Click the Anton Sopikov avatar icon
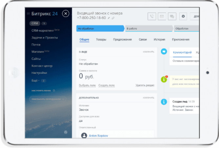The width and height of the screenshot is (219, 148). (x=84, y=136)
